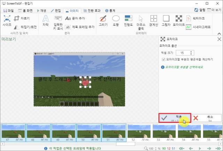223x151 pixels.
Task: Open the 통계 tab
Action: 110,11
